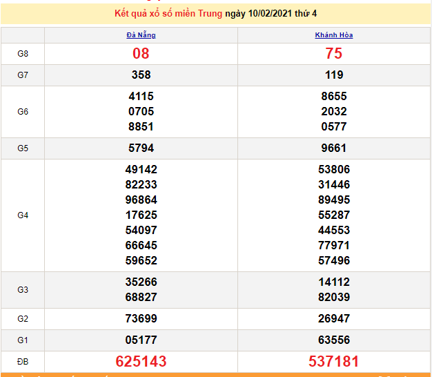Select Khánh Hòa G7 number 119
432x377 pixels.
pos(334,75)
